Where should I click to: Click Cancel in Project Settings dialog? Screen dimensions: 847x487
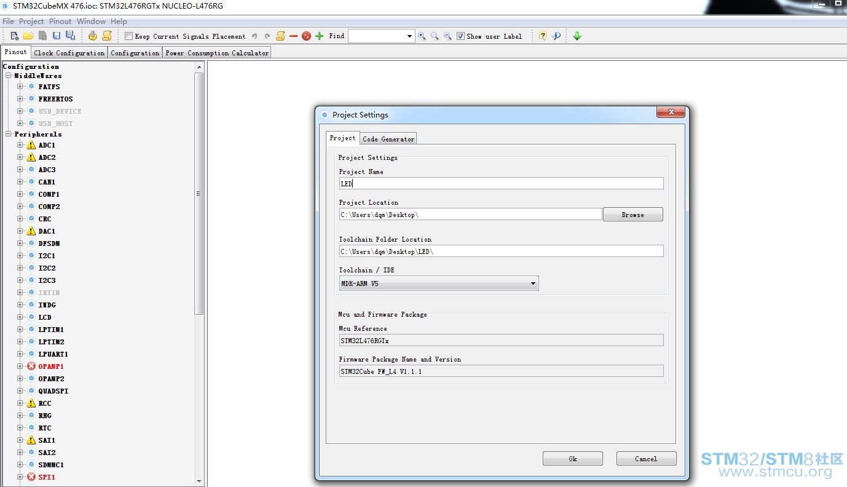click(646, 459)
